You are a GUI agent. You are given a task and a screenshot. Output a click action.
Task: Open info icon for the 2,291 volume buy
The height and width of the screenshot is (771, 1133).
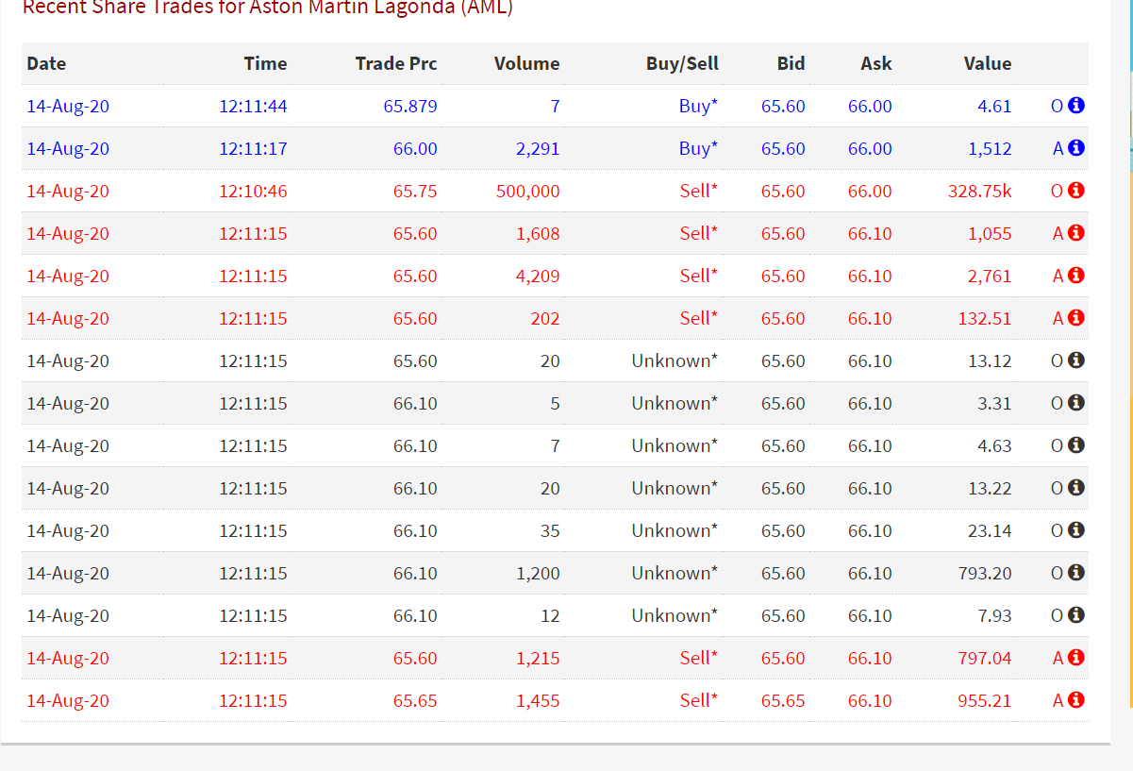pyautogui.click(x=1075, y=148)
